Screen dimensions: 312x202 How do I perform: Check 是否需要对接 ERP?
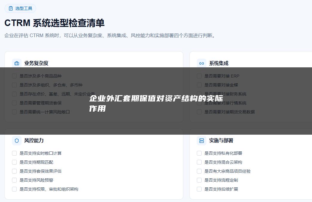199,76
